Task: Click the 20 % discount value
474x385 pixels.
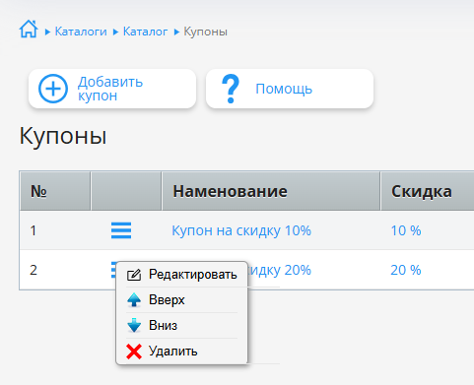Action: coord(406,270)
